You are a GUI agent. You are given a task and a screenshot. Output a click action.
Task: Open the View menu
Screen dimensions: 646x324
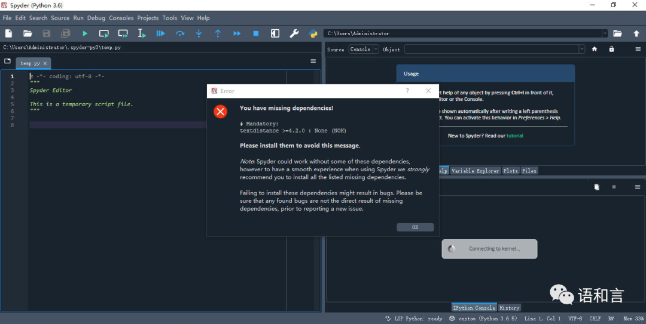(187, 18)
